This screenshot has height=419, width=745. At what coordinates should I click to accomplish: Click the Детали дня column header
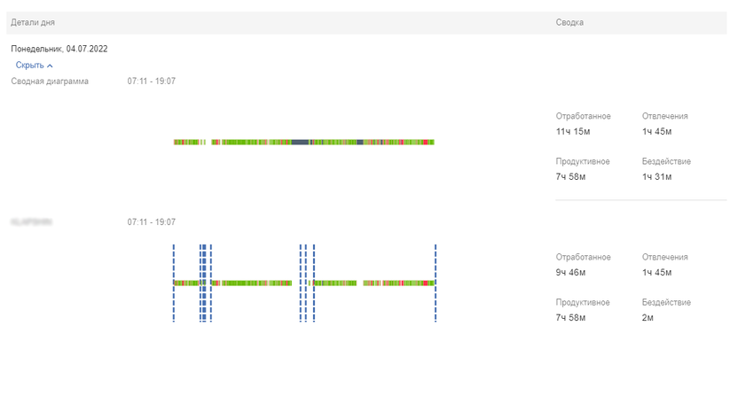coord(33,21)
